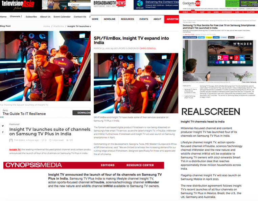Click the Gadgets 360 logo
258x201 pixels.
192,3
